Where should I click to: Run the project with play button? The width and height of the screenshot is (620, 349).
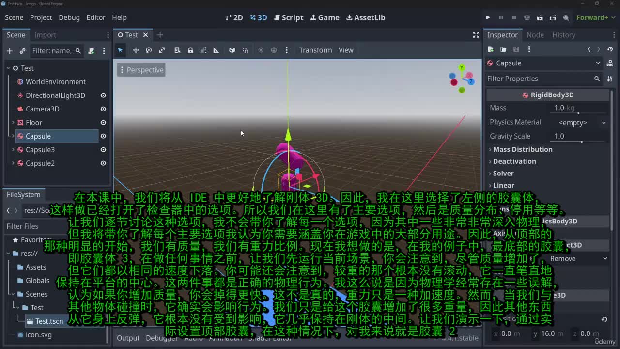(488, 17)
